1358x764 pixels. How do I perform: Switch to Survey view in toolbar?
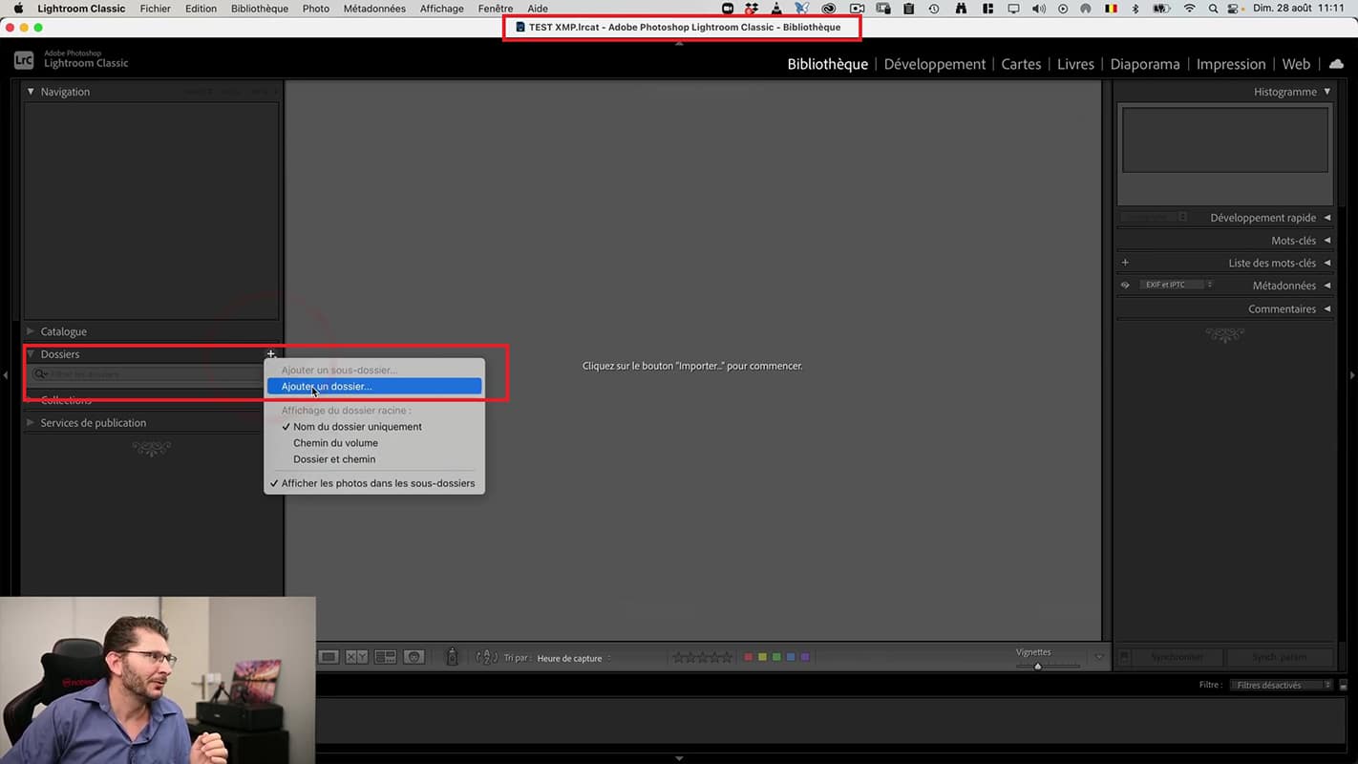[385, 657]
